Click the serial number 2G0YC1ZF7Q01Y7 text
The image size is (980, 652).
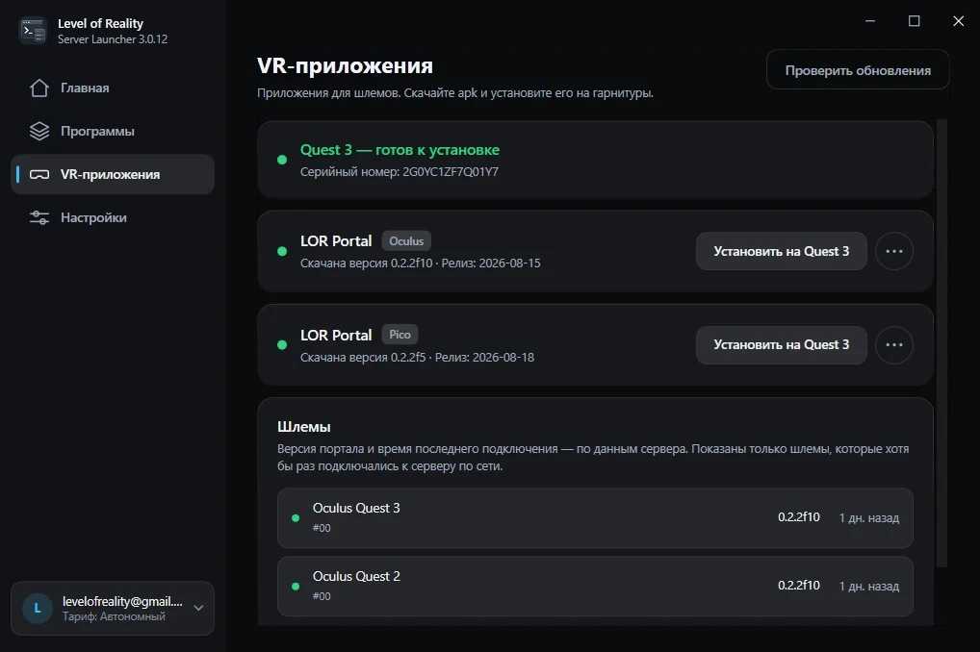click(451, 172)
